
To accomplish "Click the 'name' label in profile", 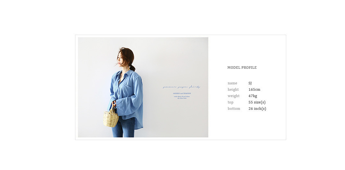I will [232, 83].
